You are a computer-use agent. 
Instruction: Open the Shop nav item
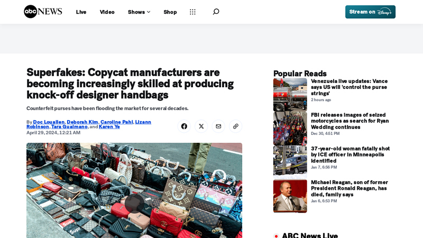pyautogui.click(x=170, y=12)
